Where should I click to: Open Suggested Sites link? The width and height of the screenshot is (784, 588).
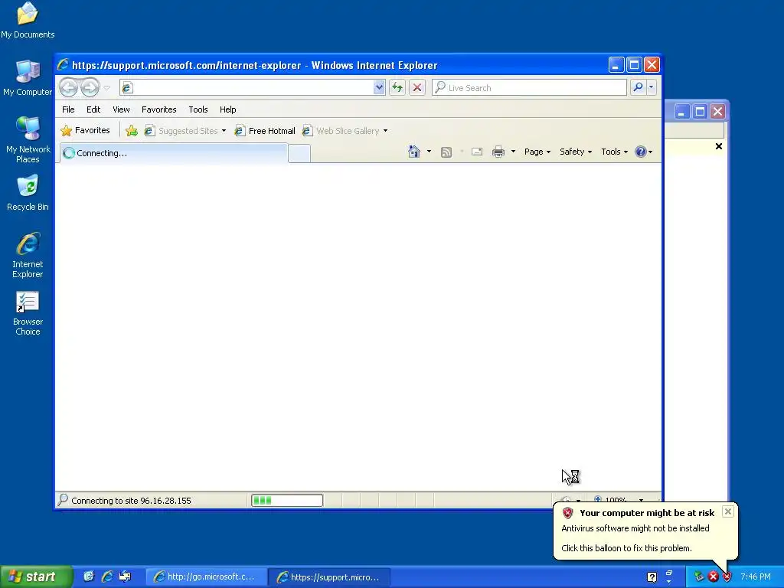185,131
